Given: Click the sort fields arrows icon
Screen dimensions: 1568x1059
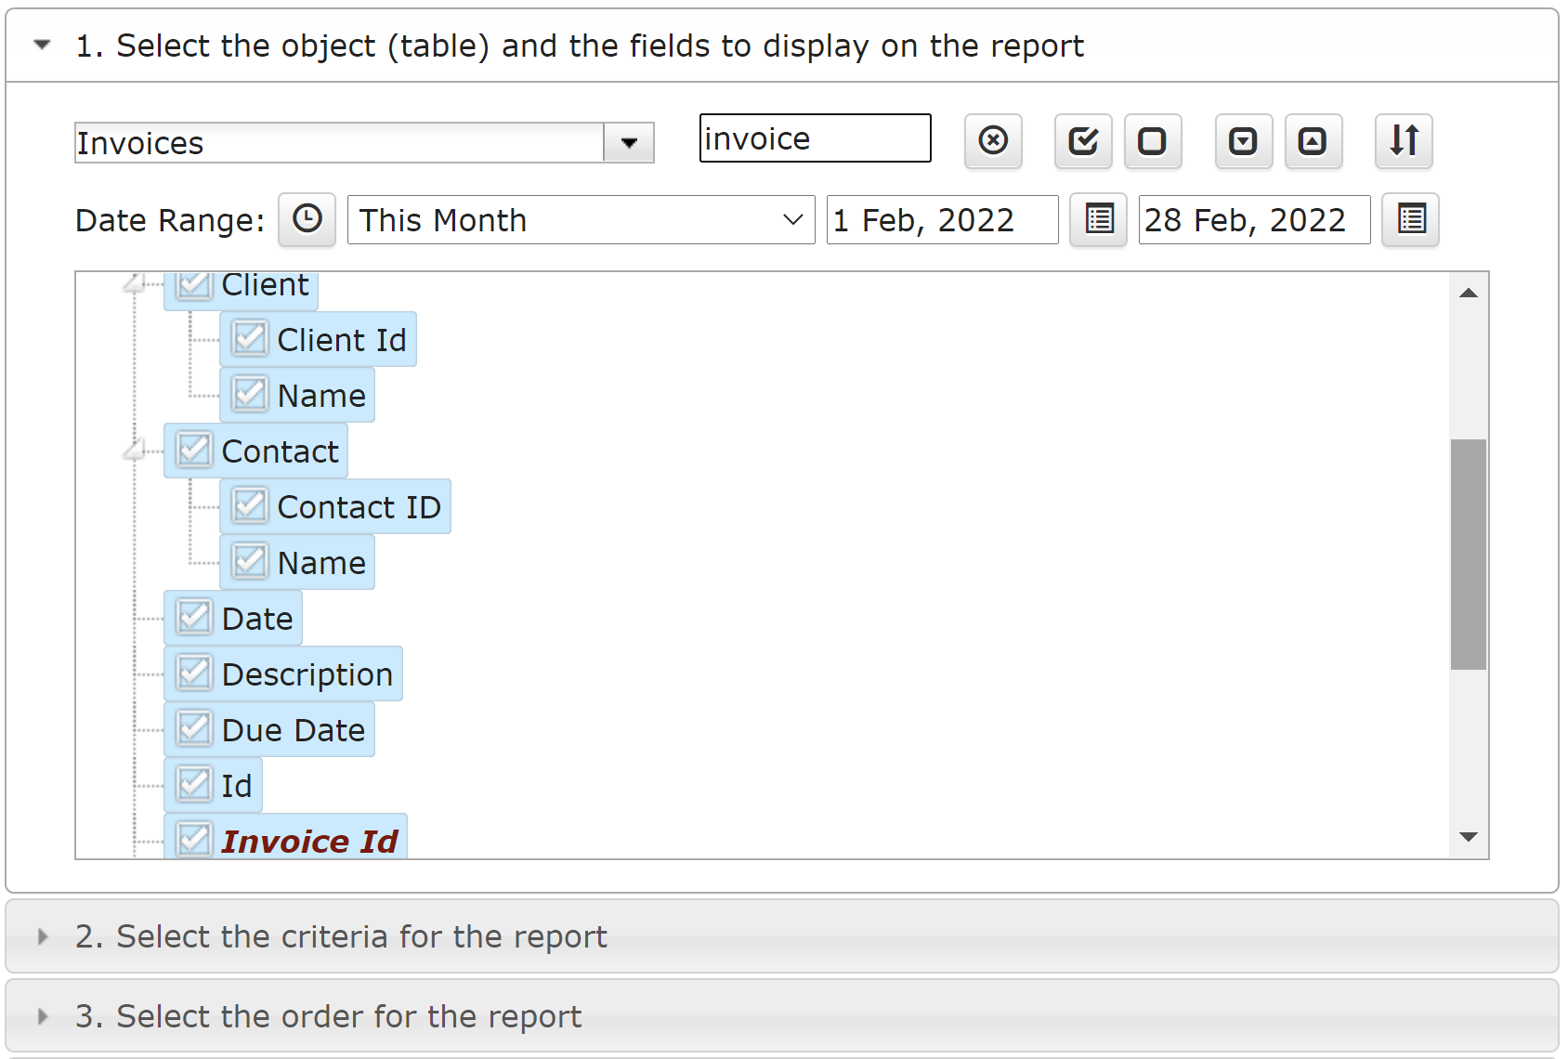Looking at the screenshot, I should 1404,141.
